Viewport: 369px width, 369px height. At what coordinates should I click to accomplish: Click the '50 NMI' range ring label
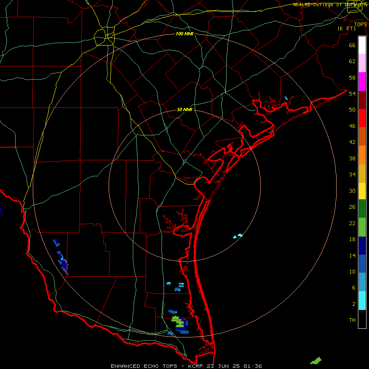pos(184,109)
